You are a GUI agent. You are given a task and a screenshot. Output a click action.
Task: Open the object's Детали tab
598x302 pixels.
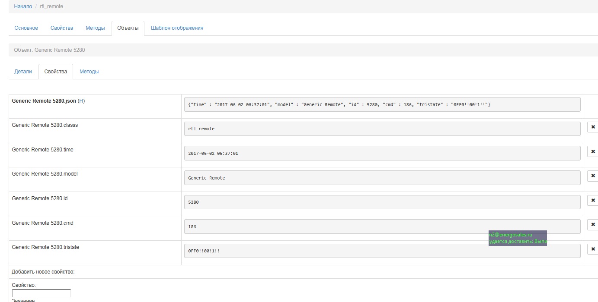pyautogui.click(x=23, y=72)
